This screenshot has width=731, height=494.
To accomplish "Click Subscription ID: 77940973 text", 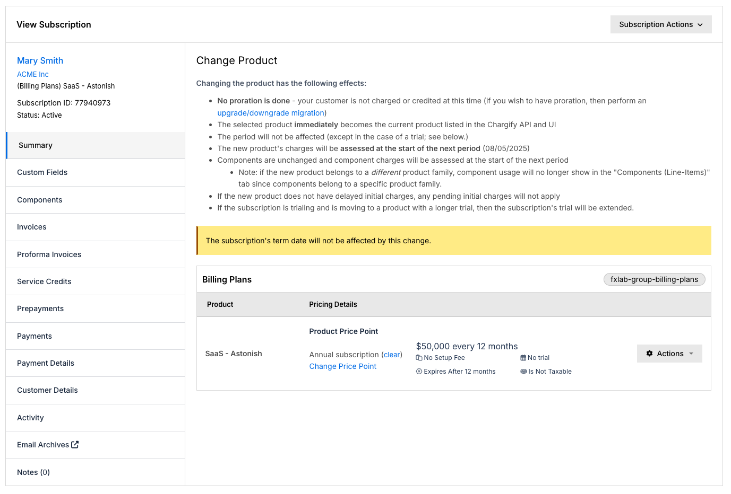I will [64, 103].
